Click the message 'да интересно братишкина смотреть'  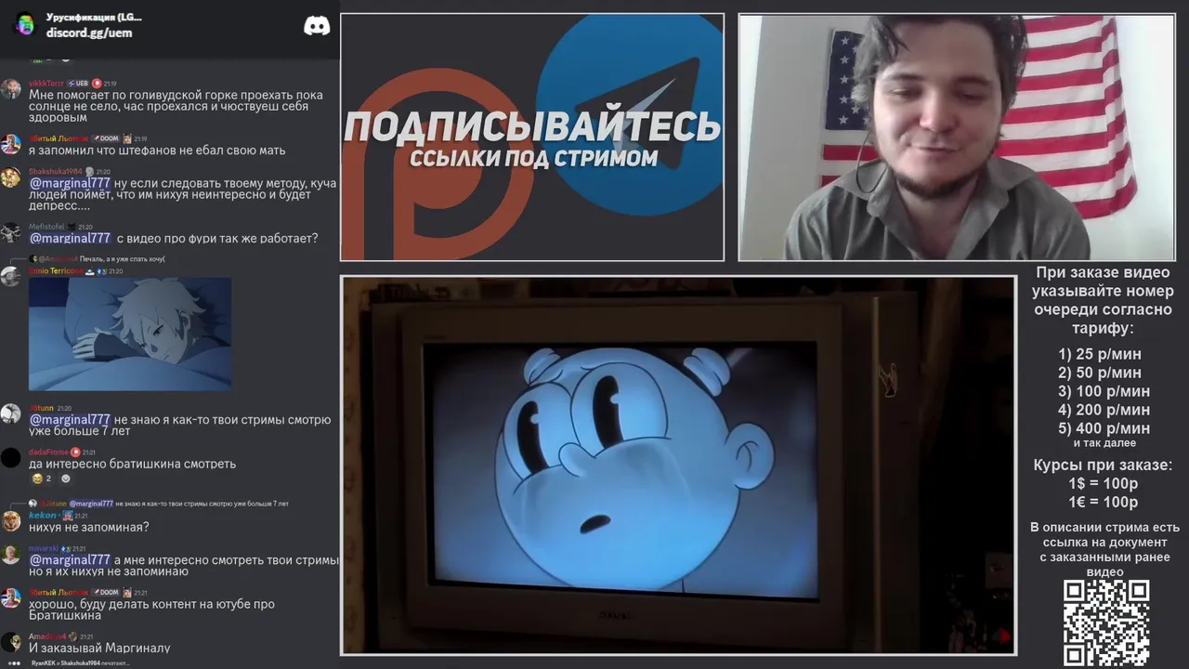pyautogui.click(x=132, y=464)
